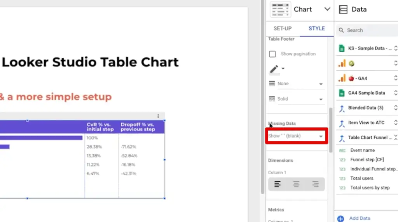Select the Funnel step [CF] field

coord(367,160)
